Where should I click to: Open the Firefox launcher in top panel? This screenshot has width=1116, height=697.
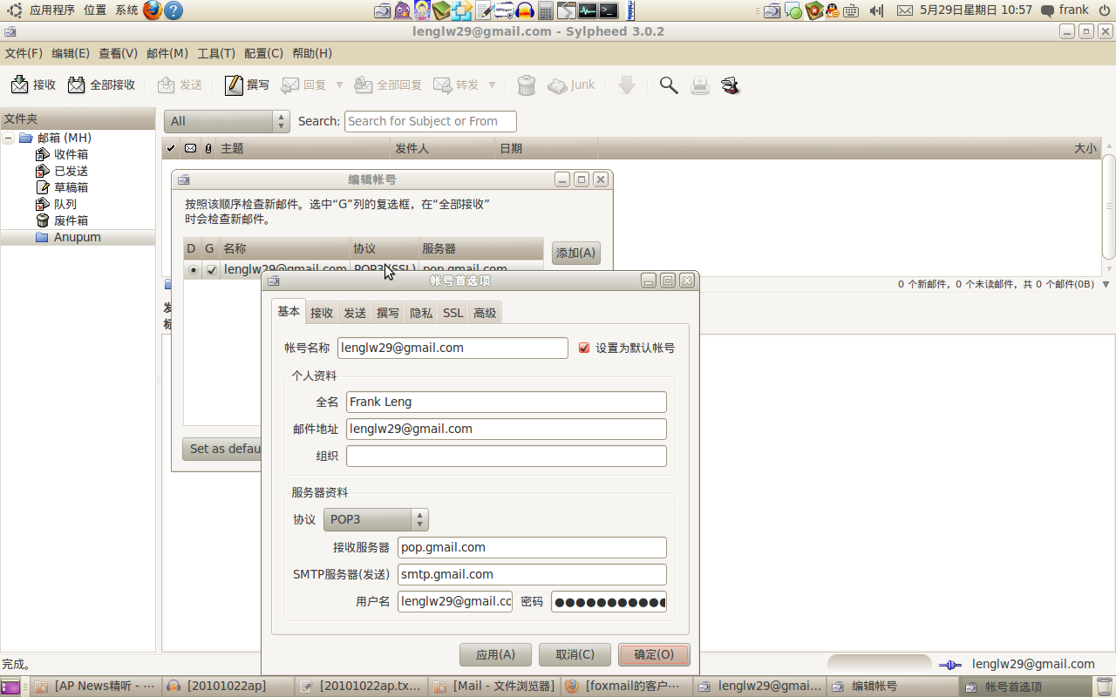pos(153,10)
